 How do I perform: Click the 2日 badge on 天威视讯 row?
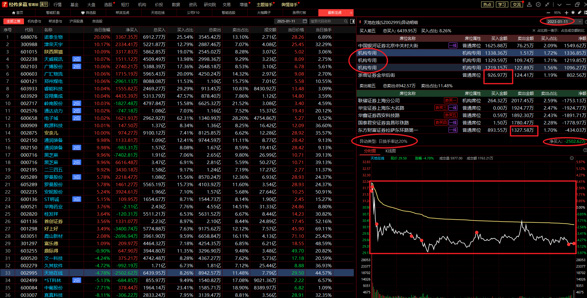pos(77,59)
